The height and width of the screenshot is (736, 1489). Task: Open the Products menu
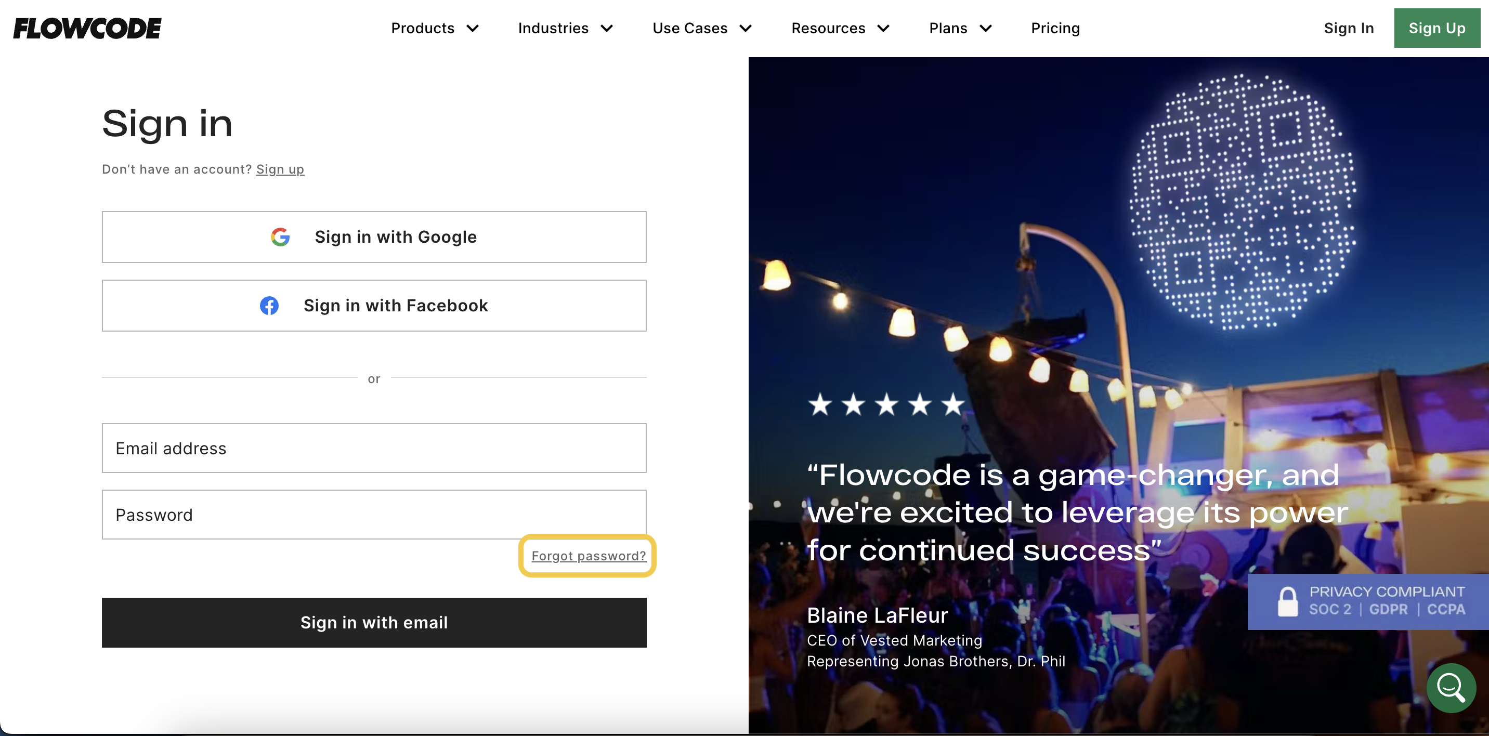pos(435,28)
